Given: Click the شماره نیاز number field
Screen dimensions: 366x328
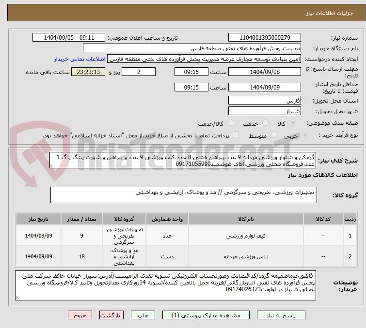Looking at the screenshot, I should (265, 38).
